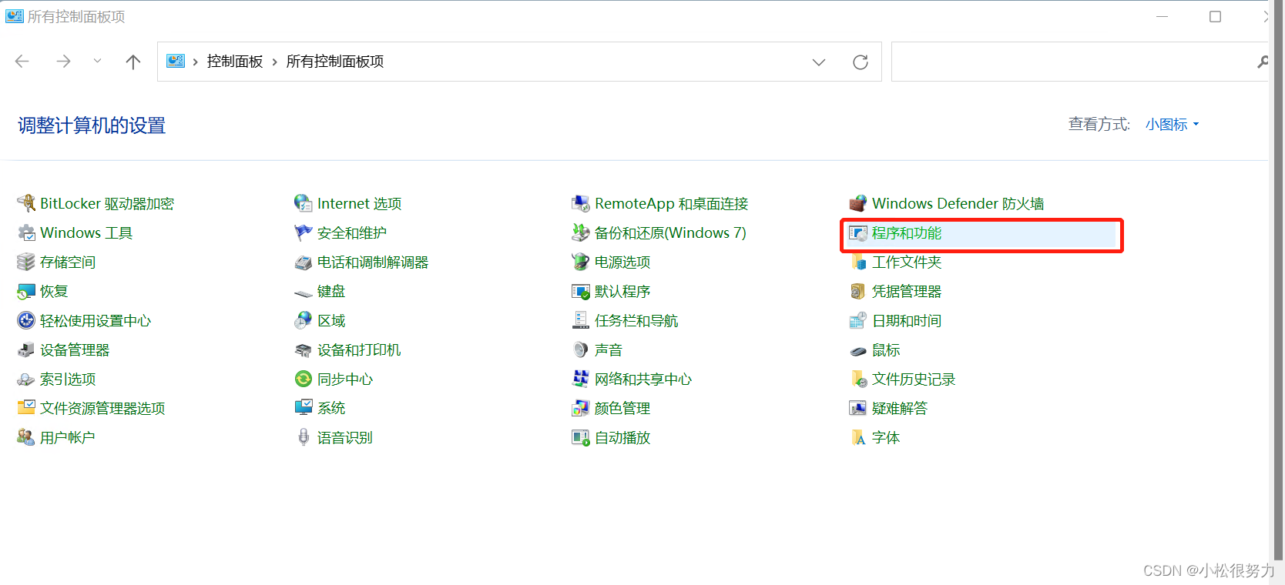This screenshot has width=1285, height=585.
Task: Open the 设备和打印机 printer icon
Action: [304, 349]
